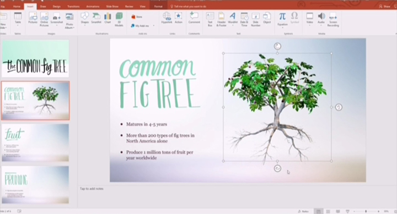Insert a Table from the ribbon
397x214 pixels.
click(18, 19)
